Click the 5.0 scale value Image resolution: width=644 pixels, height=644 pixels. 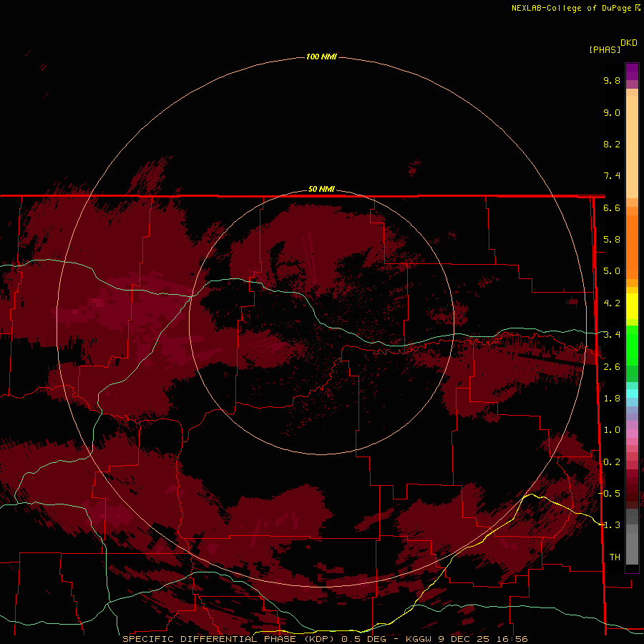tap(612, 271)
